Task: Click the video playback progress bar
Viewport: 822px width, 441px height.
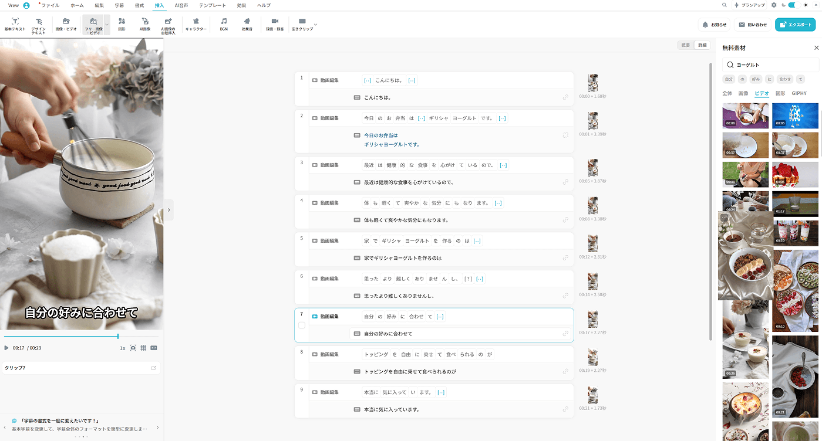Action: point(81,337)
